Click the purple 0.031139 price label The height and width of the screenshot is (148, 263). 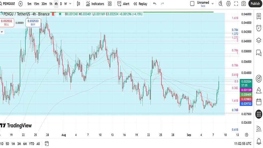(246, 90)
